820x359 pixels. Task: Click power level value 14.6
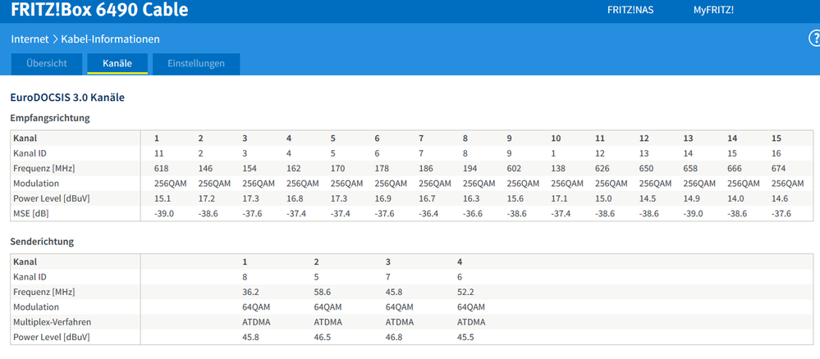pos(779,198)
